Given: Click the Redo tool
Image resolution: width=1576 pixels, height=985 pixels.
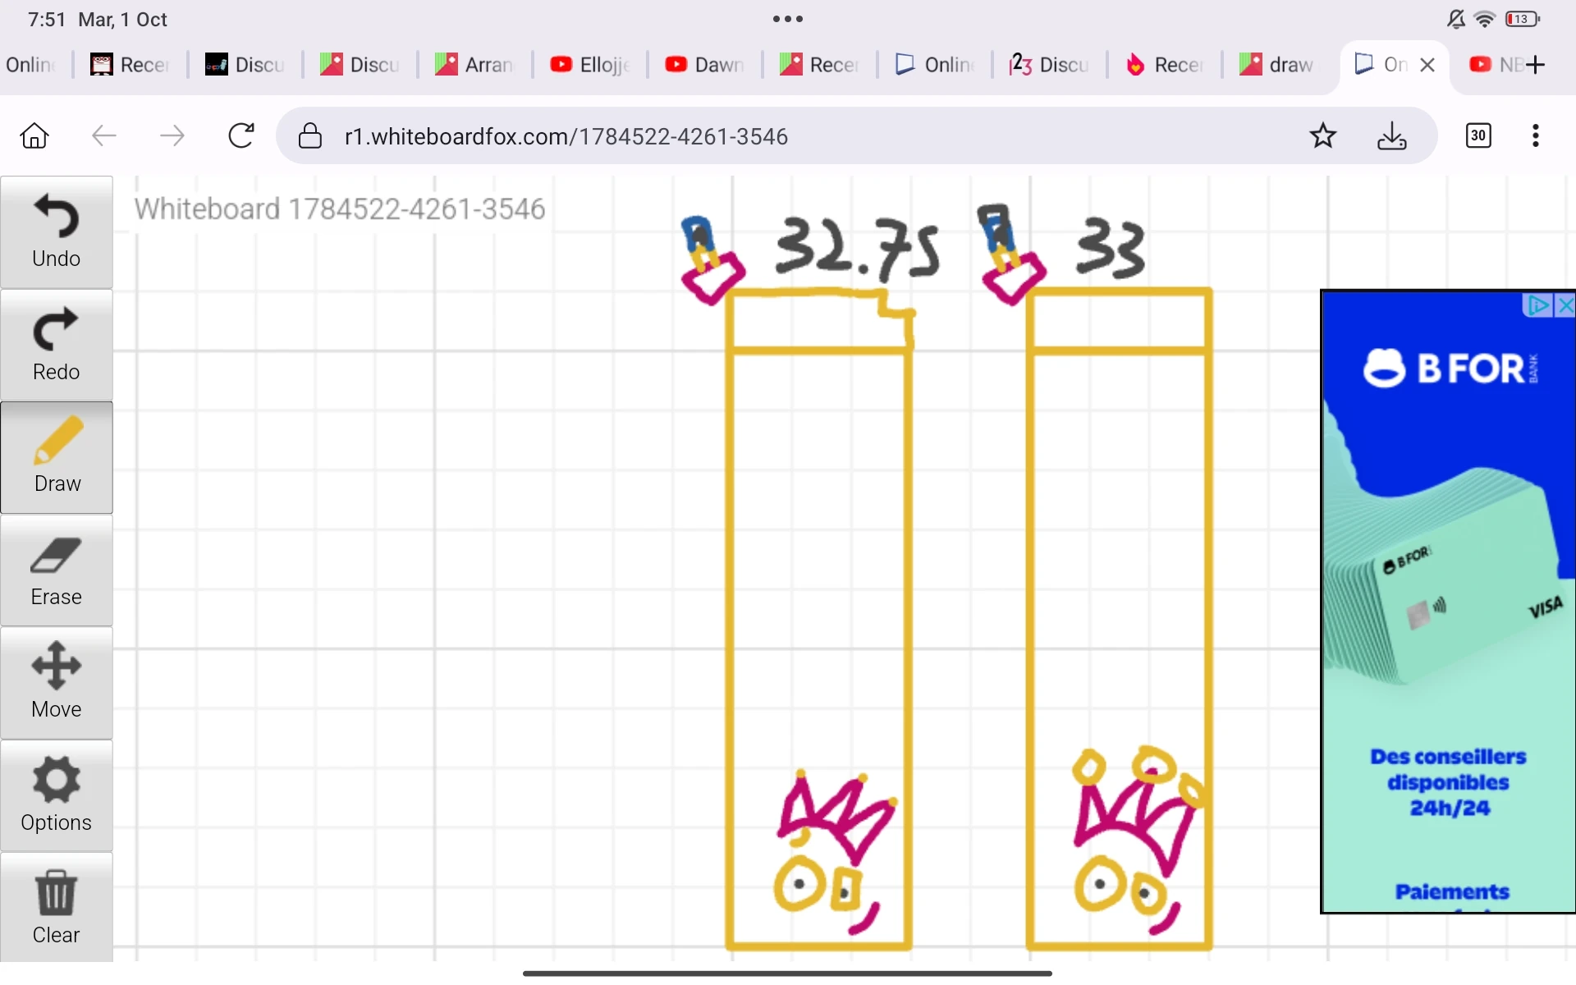Looking at the screenshot, I should [56, 346].
